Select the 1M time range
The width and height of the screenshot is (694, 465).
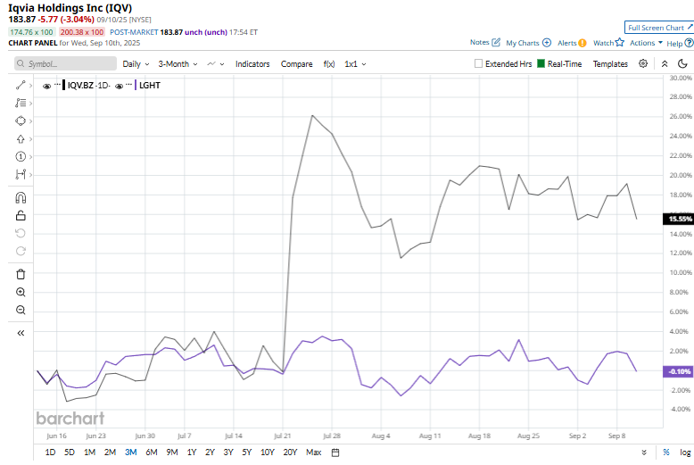89,453
